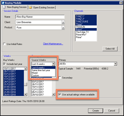Select the ThreeLife channel

[86, 27]
